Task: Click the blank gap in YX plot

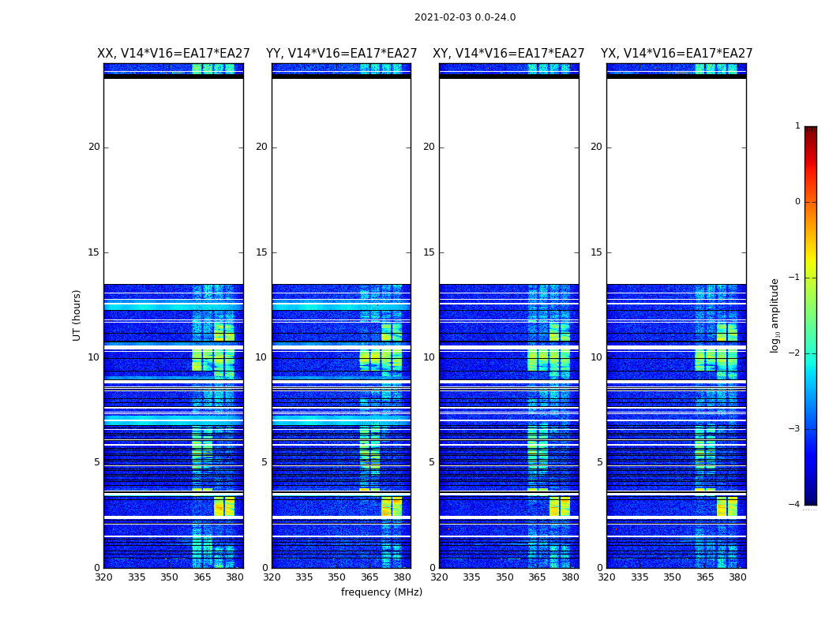Action: point(676,181)
